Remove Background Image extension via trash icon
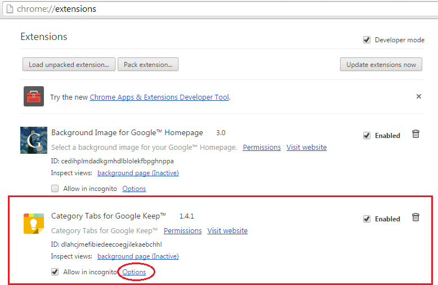This screenshot has height=285, width=438. tap(415, 134)
